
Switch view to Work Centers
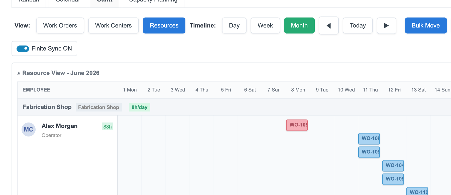tap(114, 25)
